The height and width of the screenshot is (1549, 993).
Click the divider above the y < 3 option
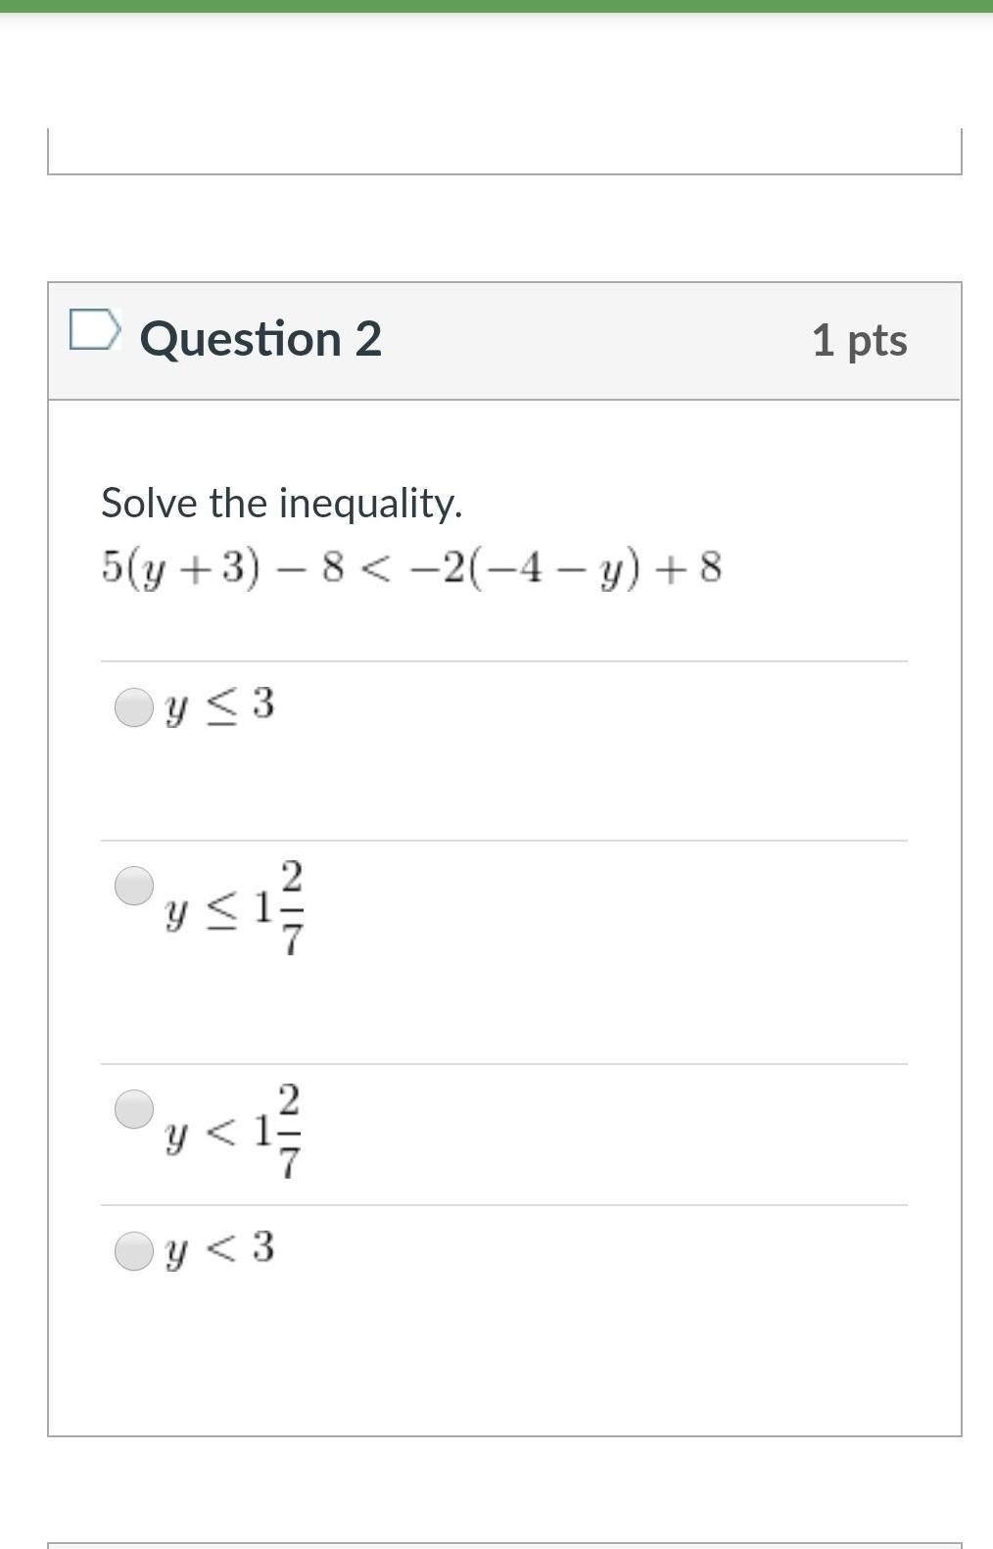click(x=504, y=1205)
